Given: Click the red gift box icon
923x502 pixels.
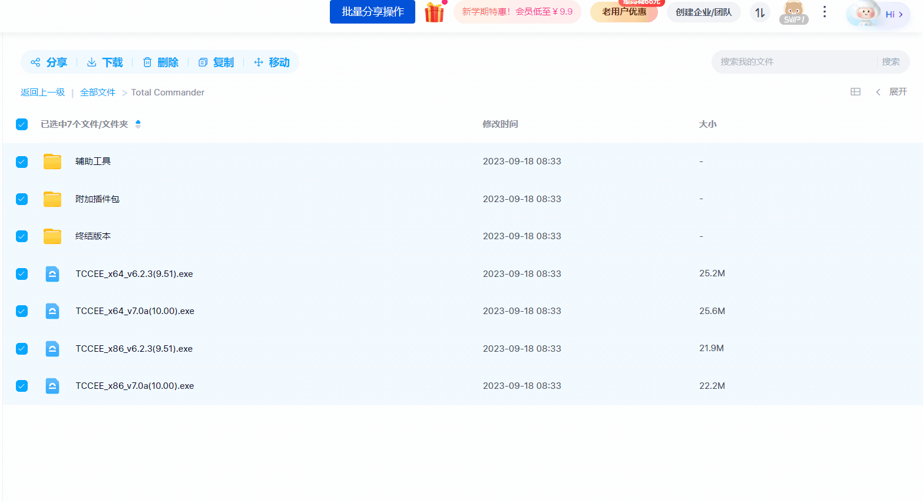Looking at the screenshot, I should (435, 12).
